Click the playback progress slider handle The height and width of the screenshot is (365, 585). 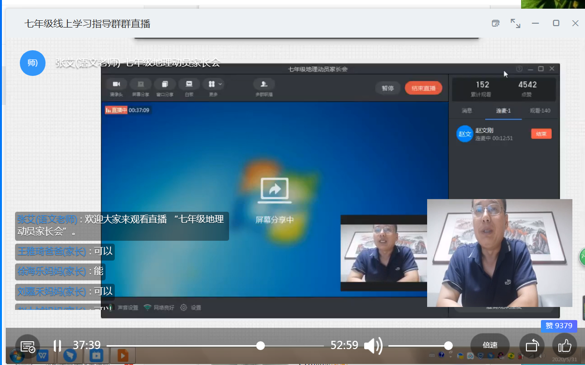pyautogui.click(x=261, y=346)
